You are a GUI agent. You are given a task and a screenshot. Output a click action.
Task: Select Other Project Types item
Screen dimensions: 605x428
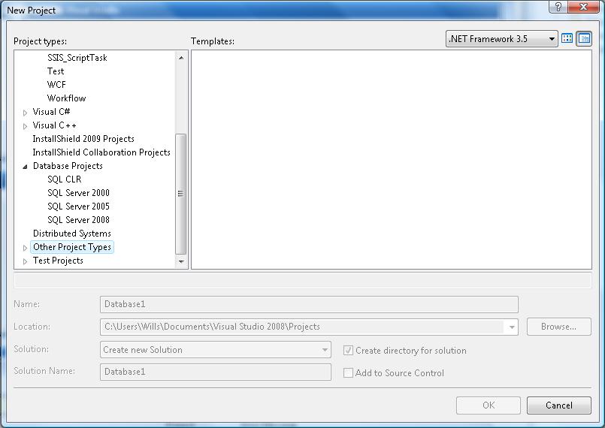(x=72, y=247)
